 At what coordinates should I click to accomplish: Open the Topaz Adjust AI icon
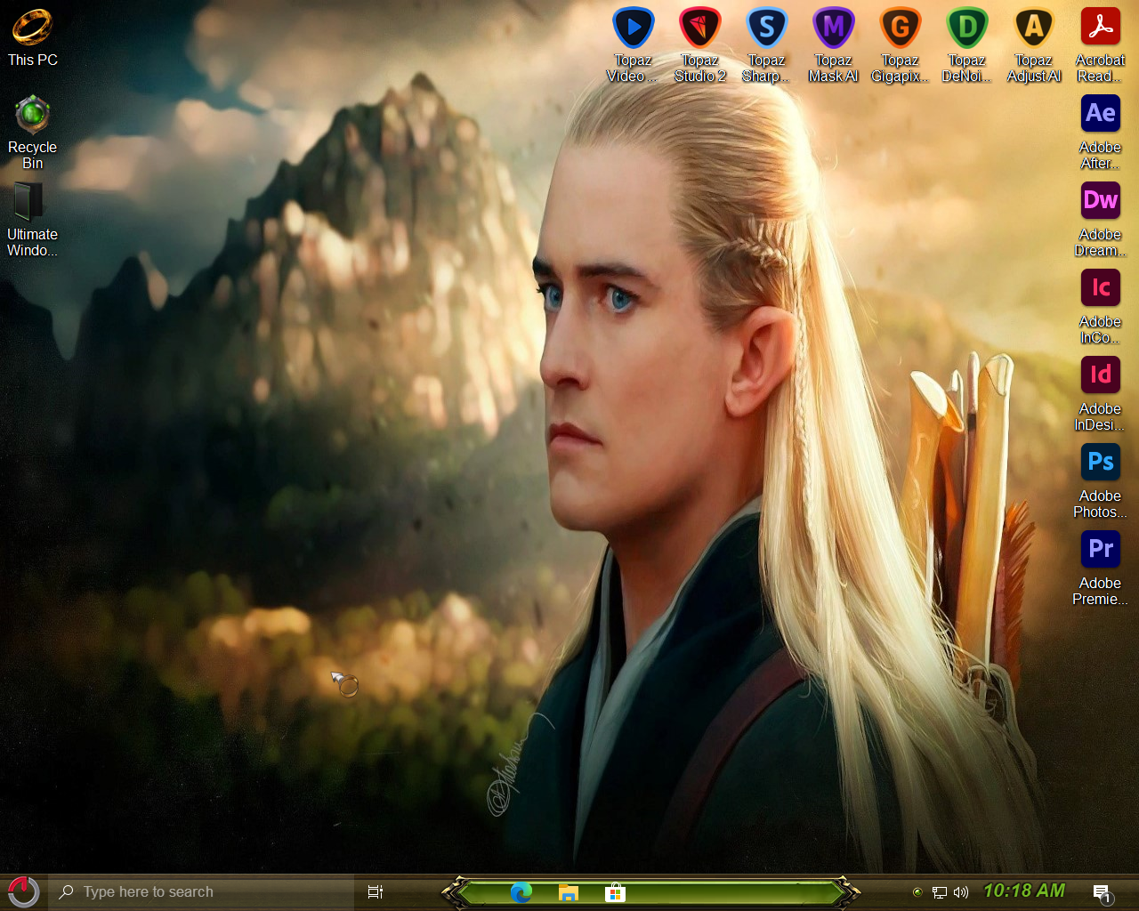tap(1033, 44)
